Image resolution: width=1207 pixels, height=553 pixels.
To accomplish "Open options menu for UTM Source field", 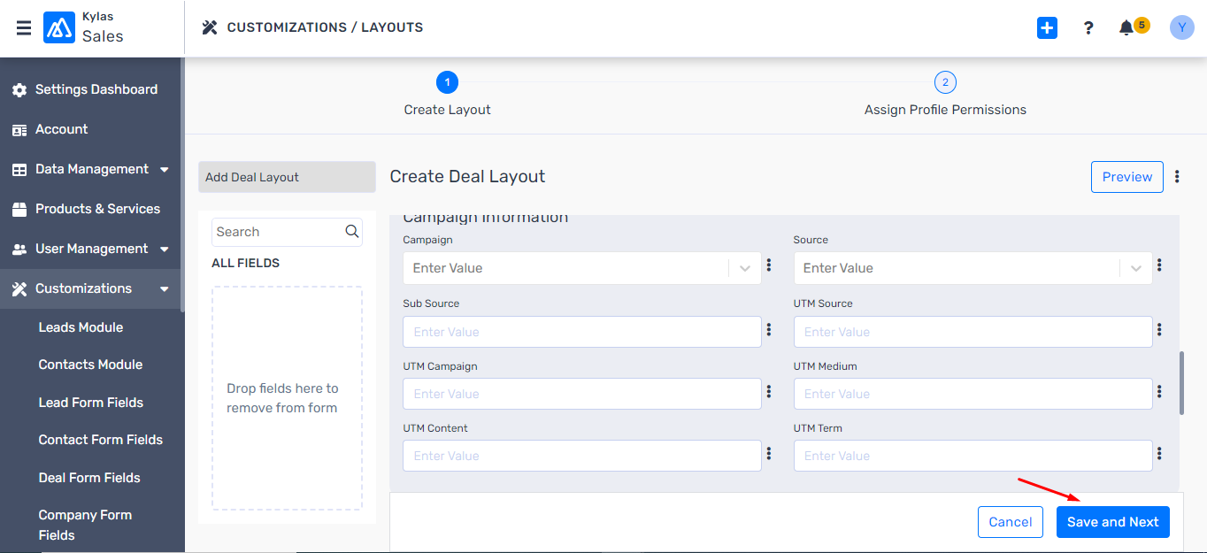I will click(1159, 329).
